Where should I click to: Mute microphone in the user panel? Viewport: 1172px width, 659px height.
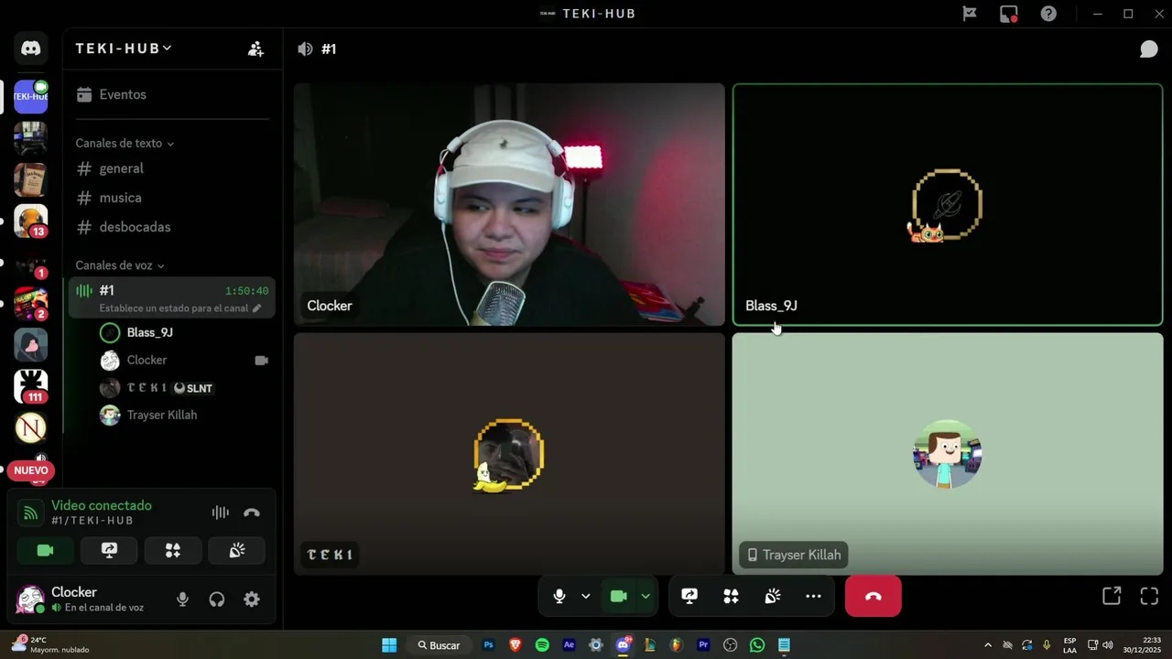182,600
